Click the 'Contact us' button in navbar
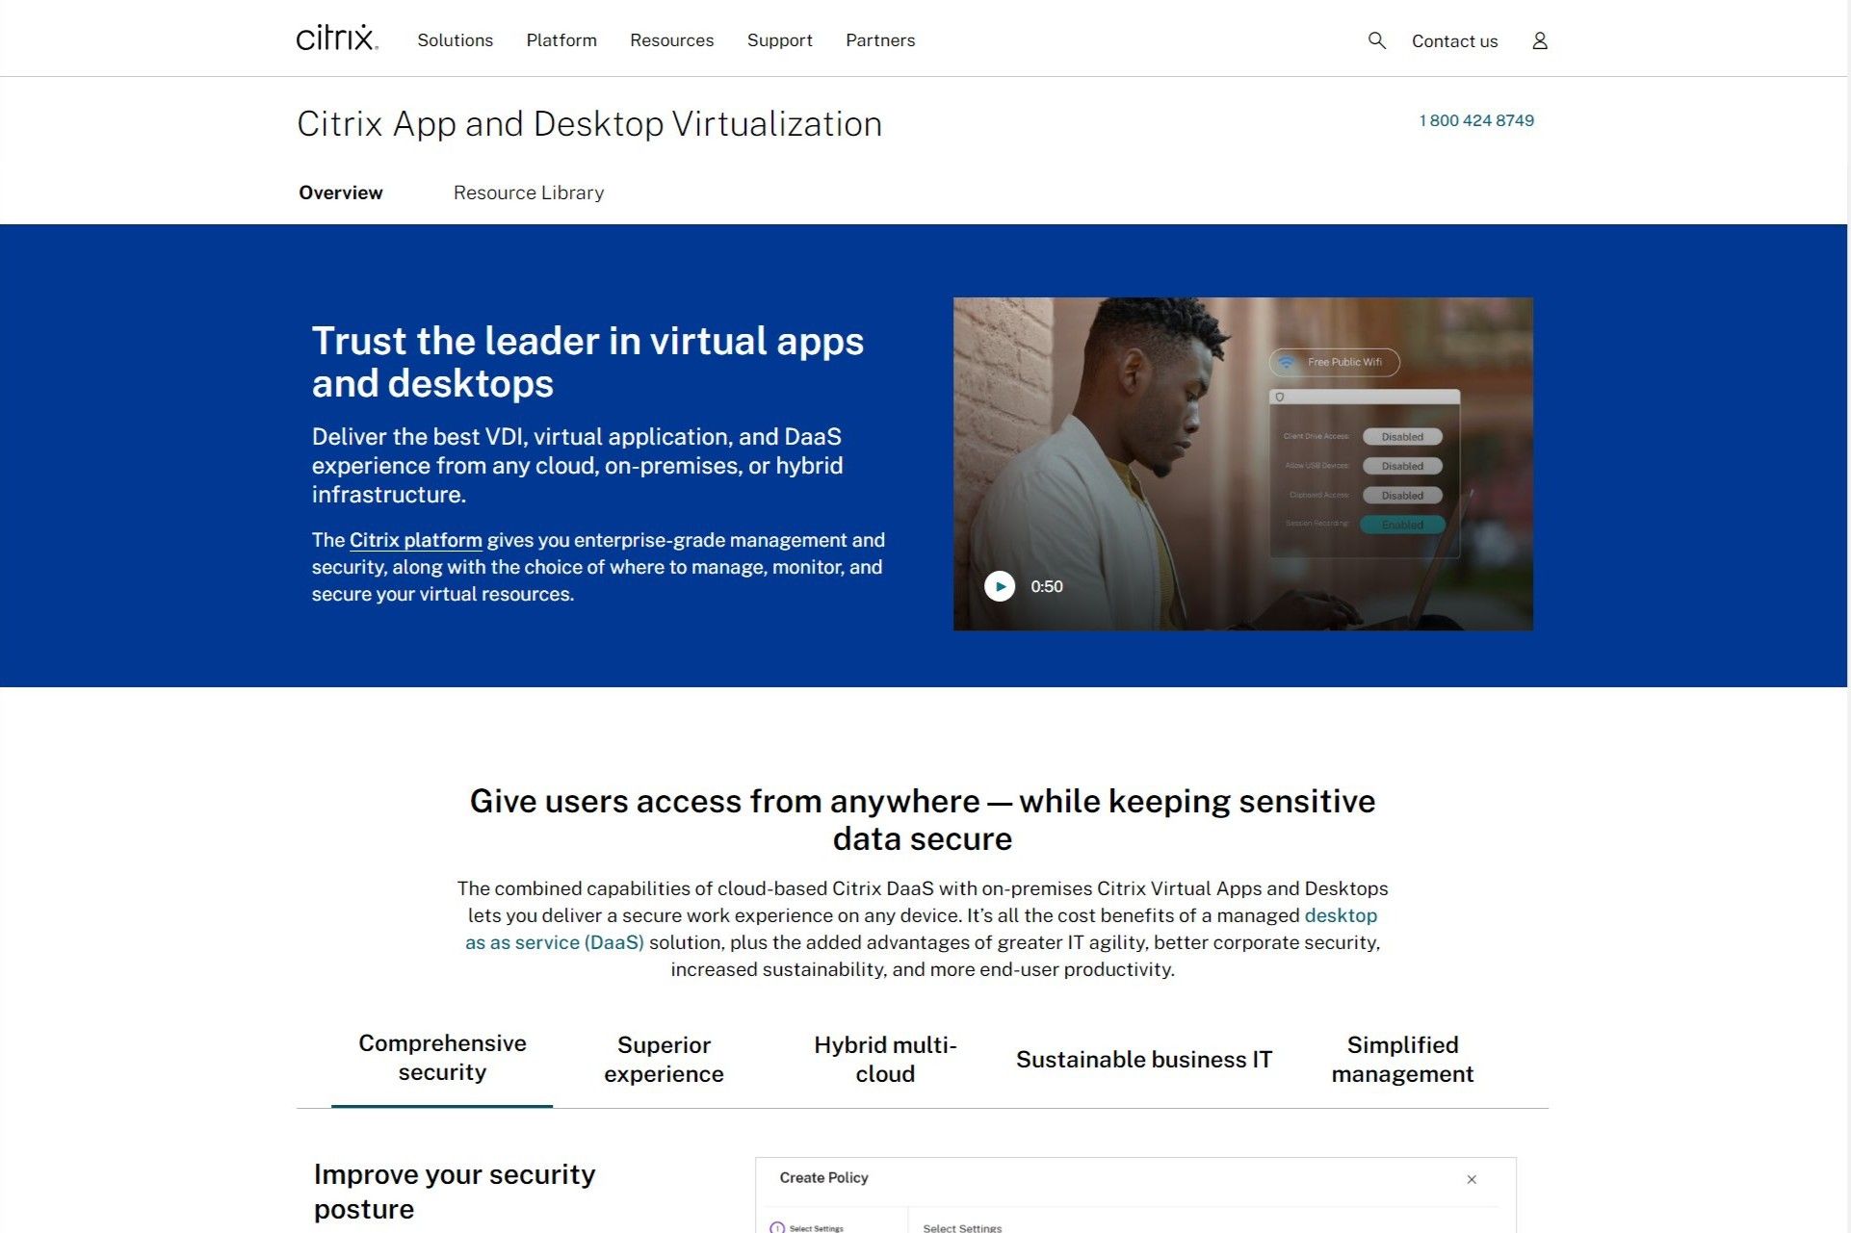 (1454, 39)
